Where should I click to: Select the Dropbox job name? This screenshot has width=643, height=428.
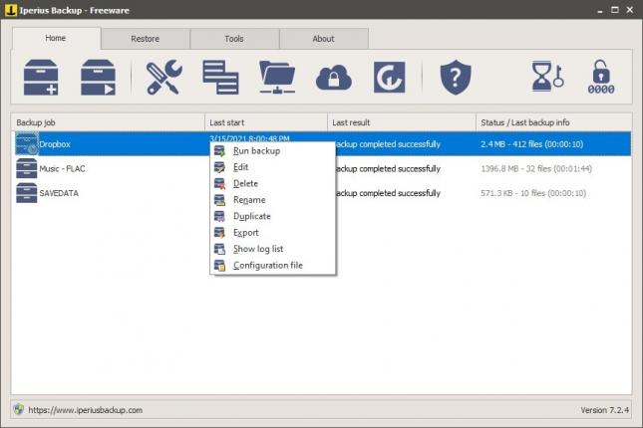pyautogui.click(x=55, y=144)
